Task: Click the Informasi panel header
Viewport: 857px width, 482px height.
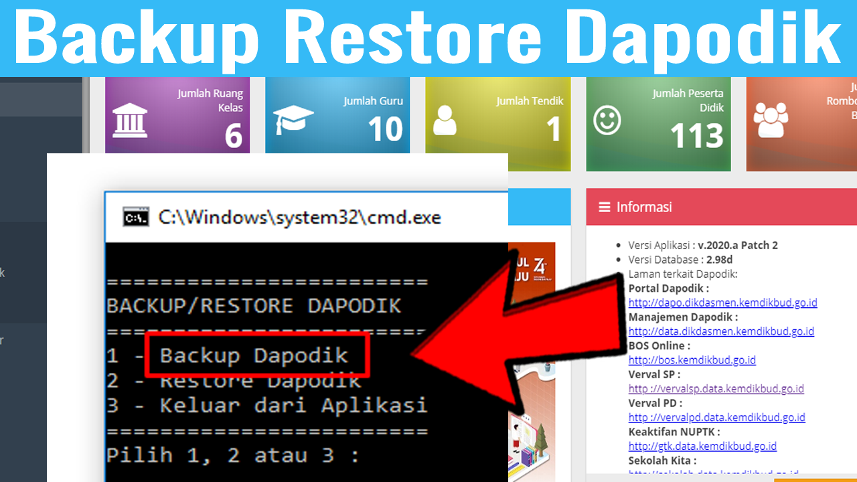Action: coord(722,207)
